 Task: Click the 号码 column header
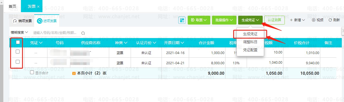coord(60,43)
